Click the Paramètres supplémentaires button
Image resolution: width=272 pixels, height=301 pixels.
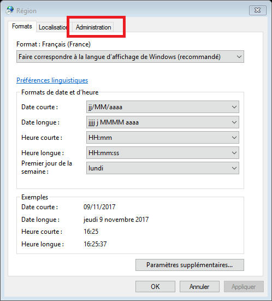tap(190, 265)
